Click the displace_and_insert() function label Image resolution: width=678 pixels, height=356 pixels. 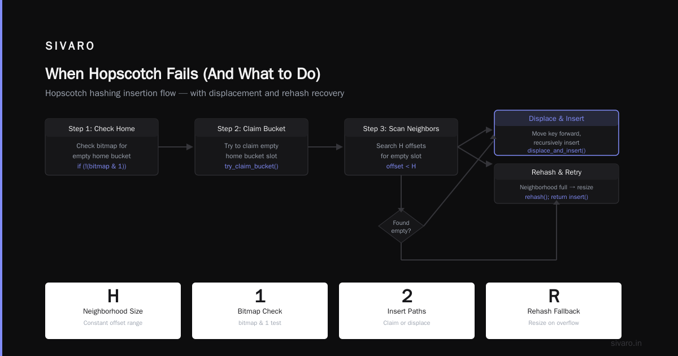(x=557, y=150)
